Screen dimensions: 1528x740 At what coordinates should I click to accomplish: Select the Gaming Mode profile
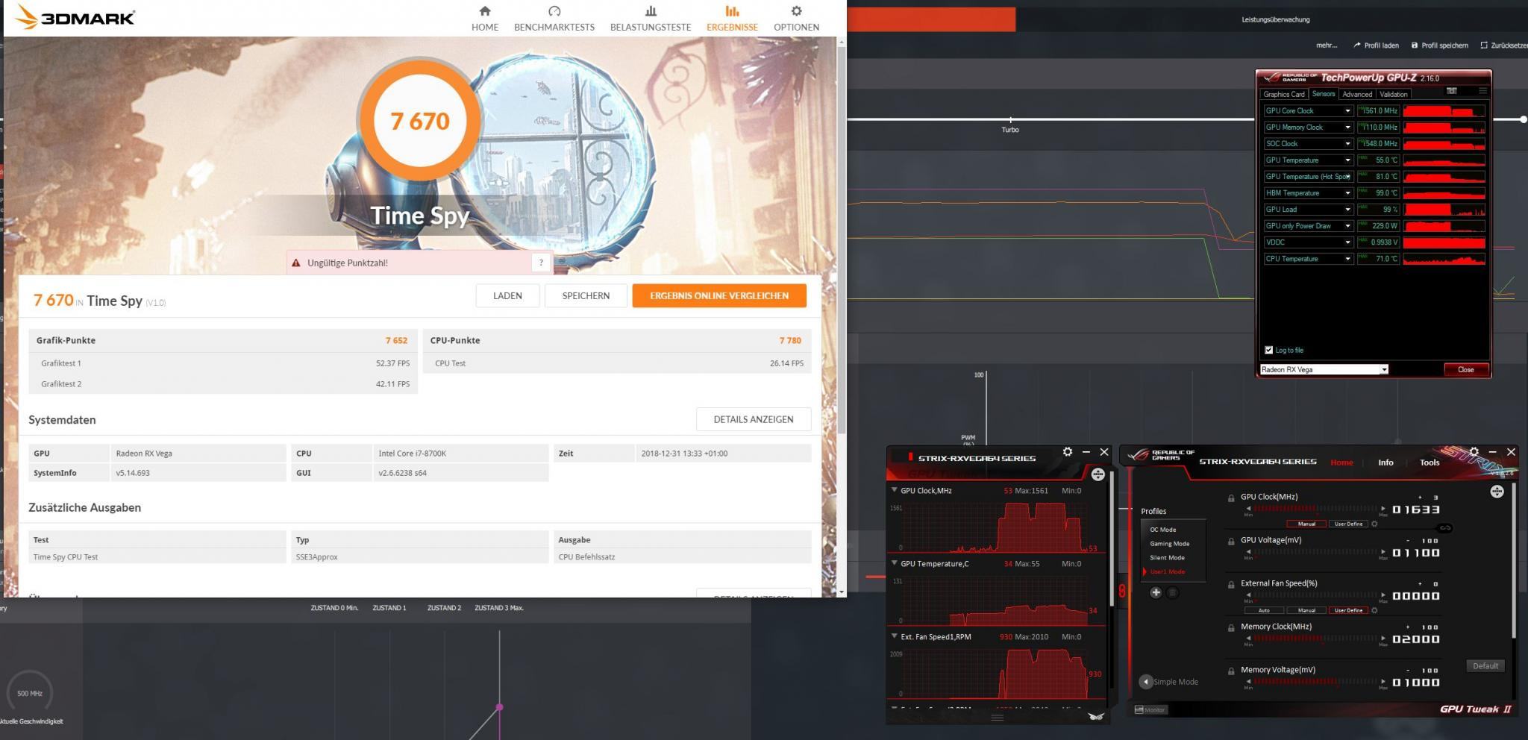click(x=1169, y=544)
